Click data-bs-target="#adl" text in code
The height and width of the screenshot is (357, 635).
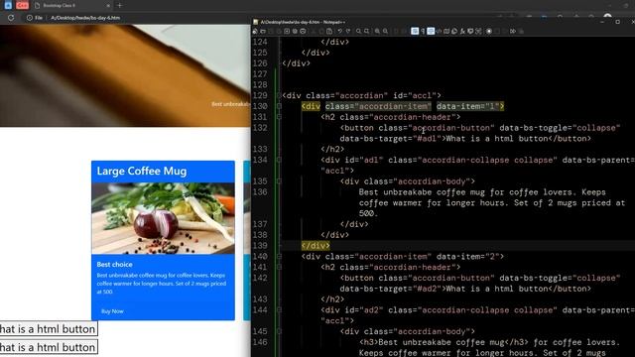pos(390,139)
